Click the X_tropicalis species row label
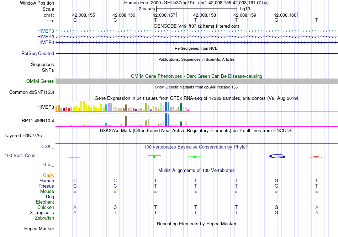 (42, 213)
